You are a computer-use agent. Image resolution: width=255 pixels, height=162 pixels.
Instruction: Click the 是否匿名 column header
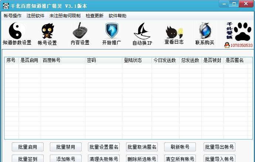(x=236, y=61)
